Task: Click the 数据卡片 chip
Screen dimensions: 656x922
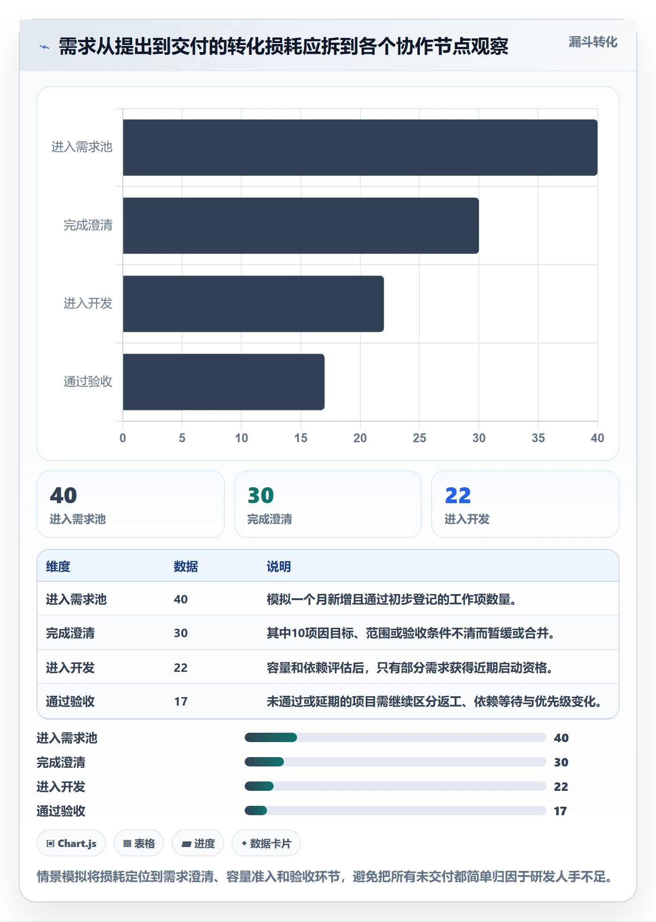Action: coord(266,843)
